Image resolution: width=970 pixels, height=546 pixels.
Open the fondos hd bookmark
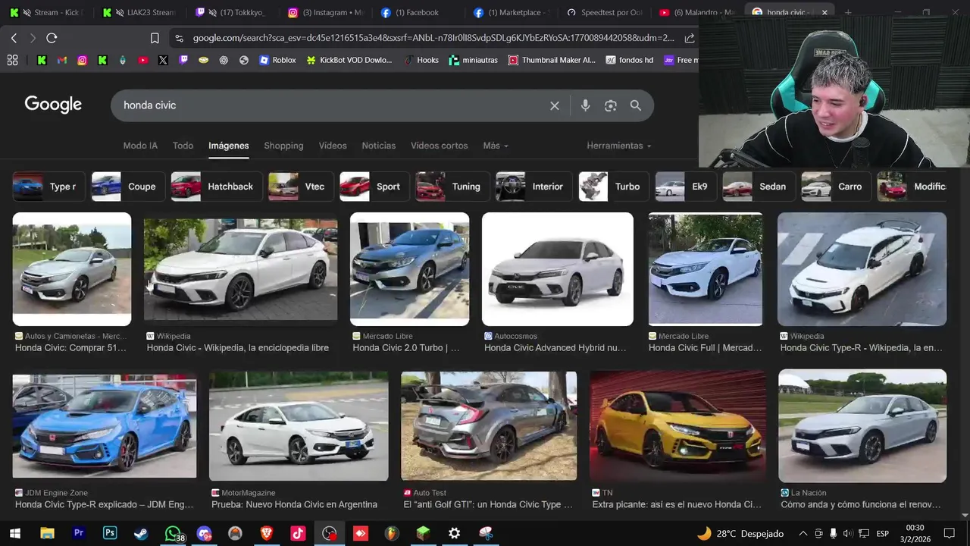point(630,60)
